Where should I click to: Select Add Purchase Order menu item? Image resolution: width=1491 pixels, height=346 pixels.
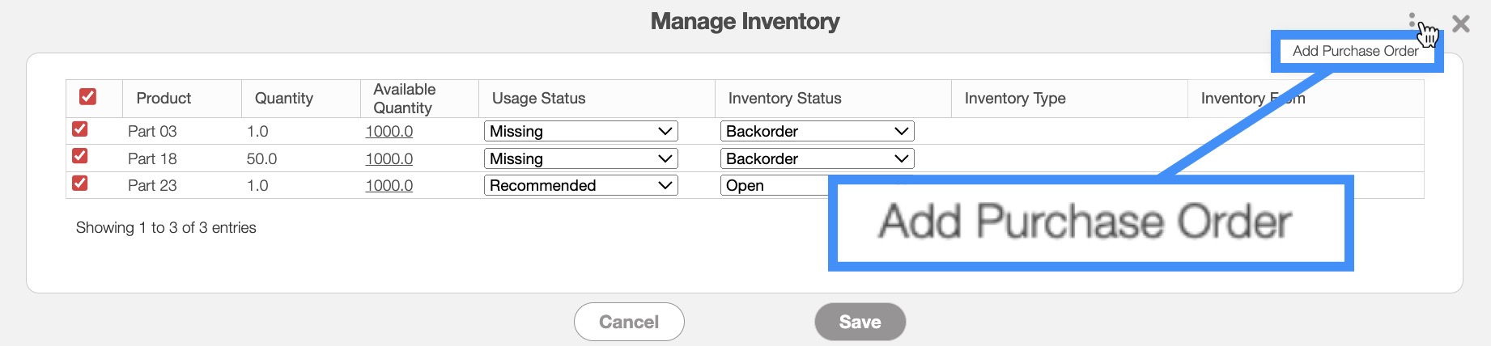point(1355,51)
